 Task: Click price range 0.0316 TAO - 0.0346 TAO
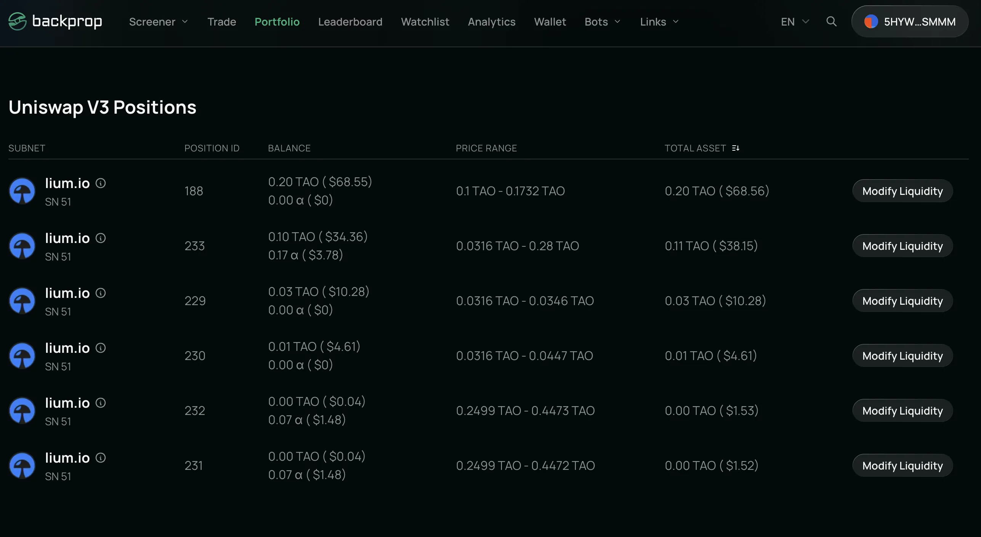click(525, 301)
